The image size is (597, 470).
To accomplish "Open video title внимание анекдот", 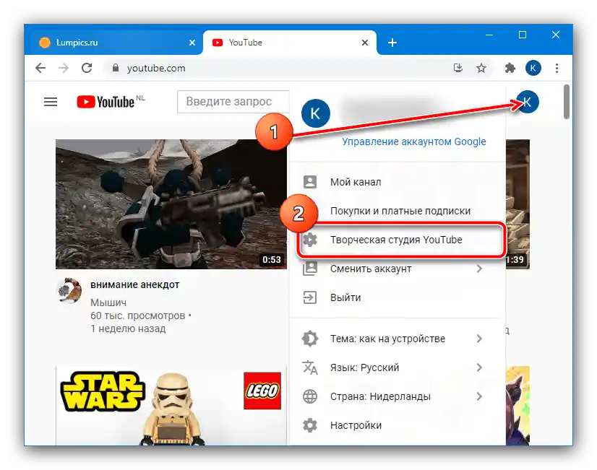I will (x=134, y=284).
